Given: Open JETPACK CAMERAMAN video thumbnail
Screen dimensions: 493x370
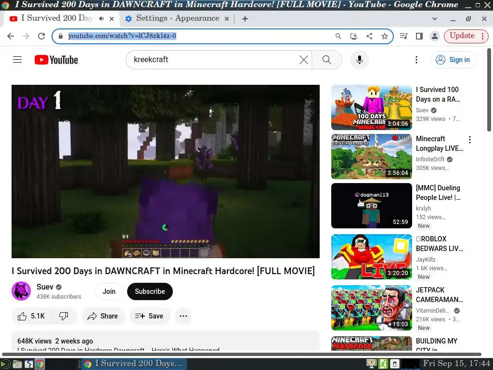Looking at the screenshot, I should point(371,308).
